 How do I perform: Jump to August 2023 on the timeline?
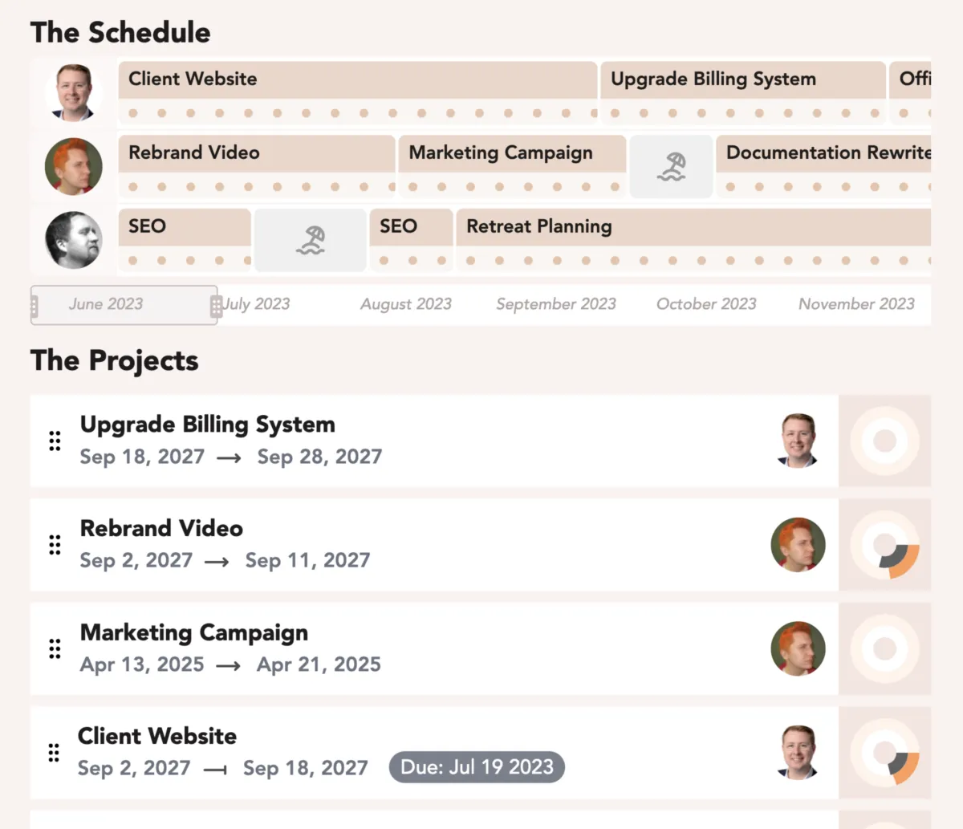pos(405,304)
